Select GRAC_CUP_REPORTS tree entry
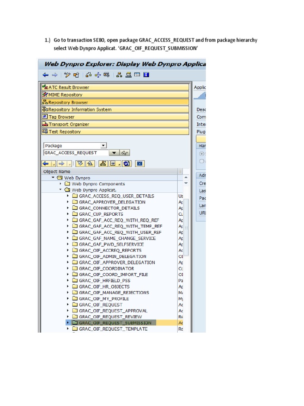The image size is (304, 406). [x=101, y=214]
